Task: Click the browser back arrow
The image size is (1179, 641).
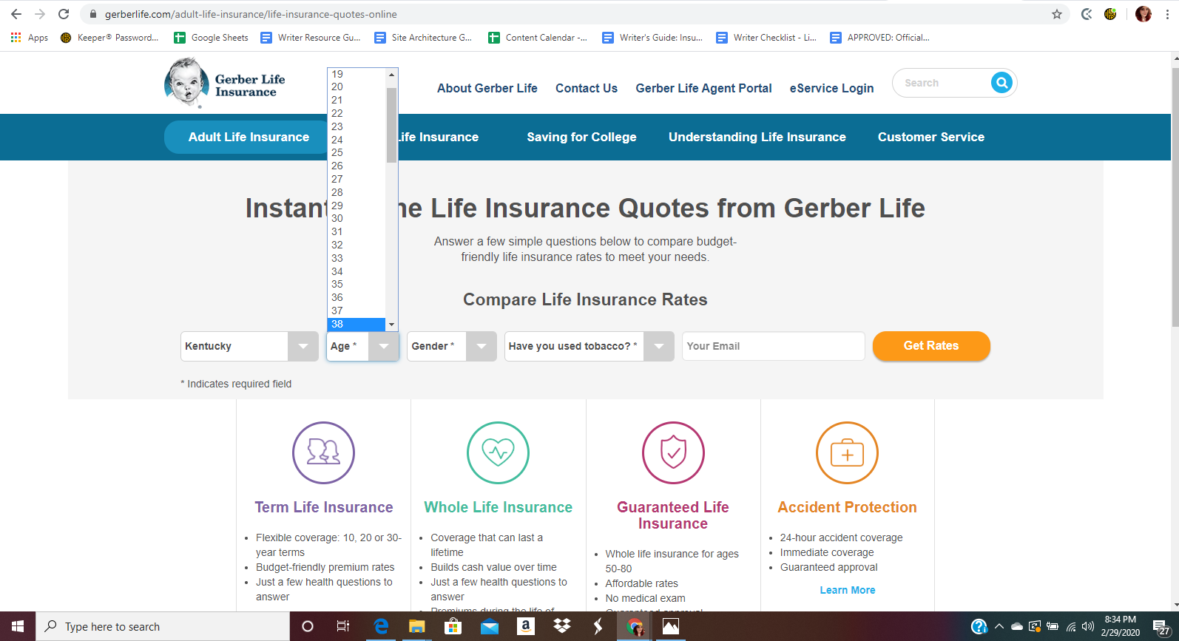Action: pyautogui.click(x=16, y=14)
